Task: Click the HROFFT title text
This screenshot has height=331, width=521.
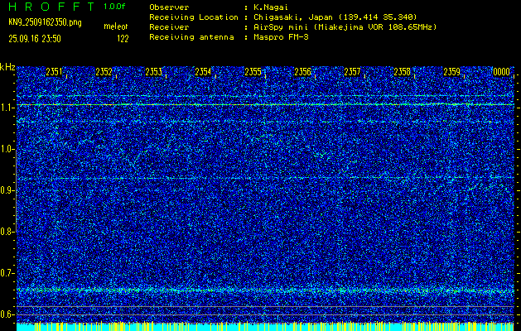Action: [51, 7]
